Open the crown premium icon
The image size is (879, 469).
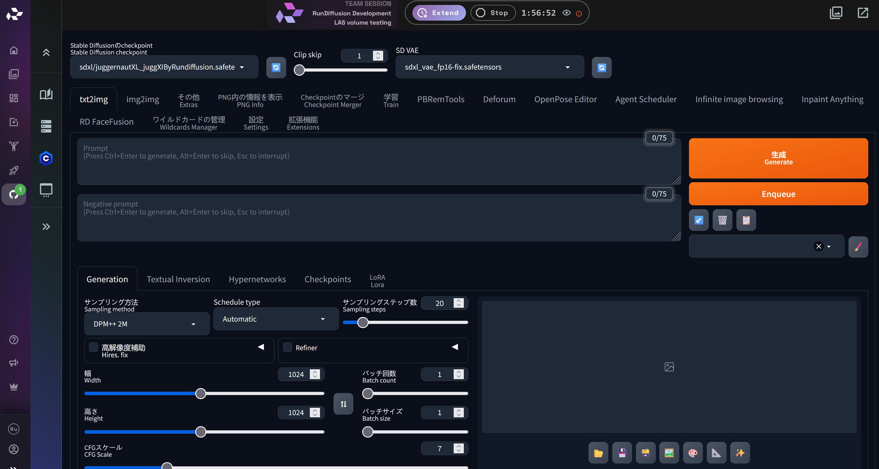(14, 386)
